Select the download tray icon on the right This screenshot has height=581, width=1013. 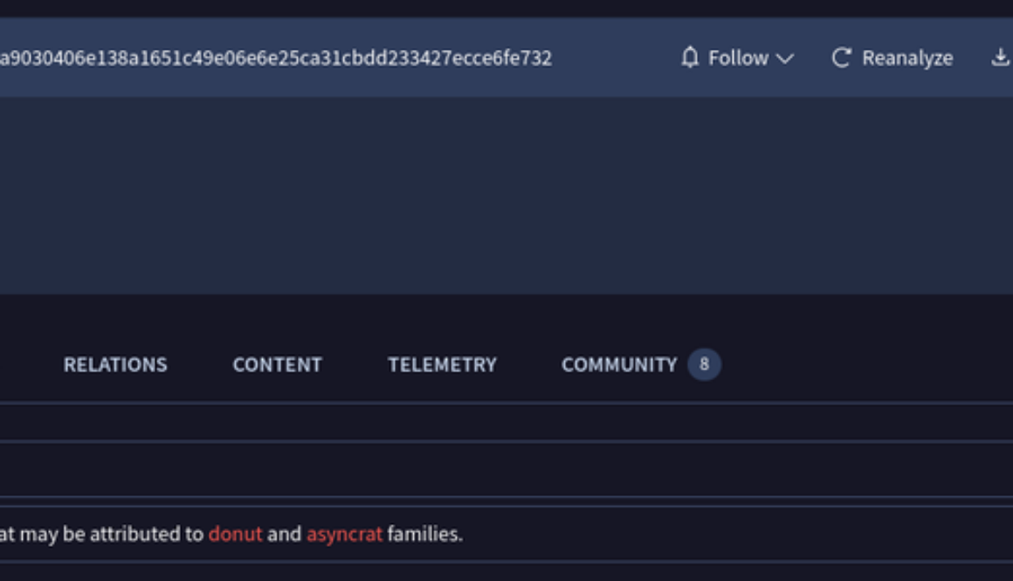(x=1002, y=58)
